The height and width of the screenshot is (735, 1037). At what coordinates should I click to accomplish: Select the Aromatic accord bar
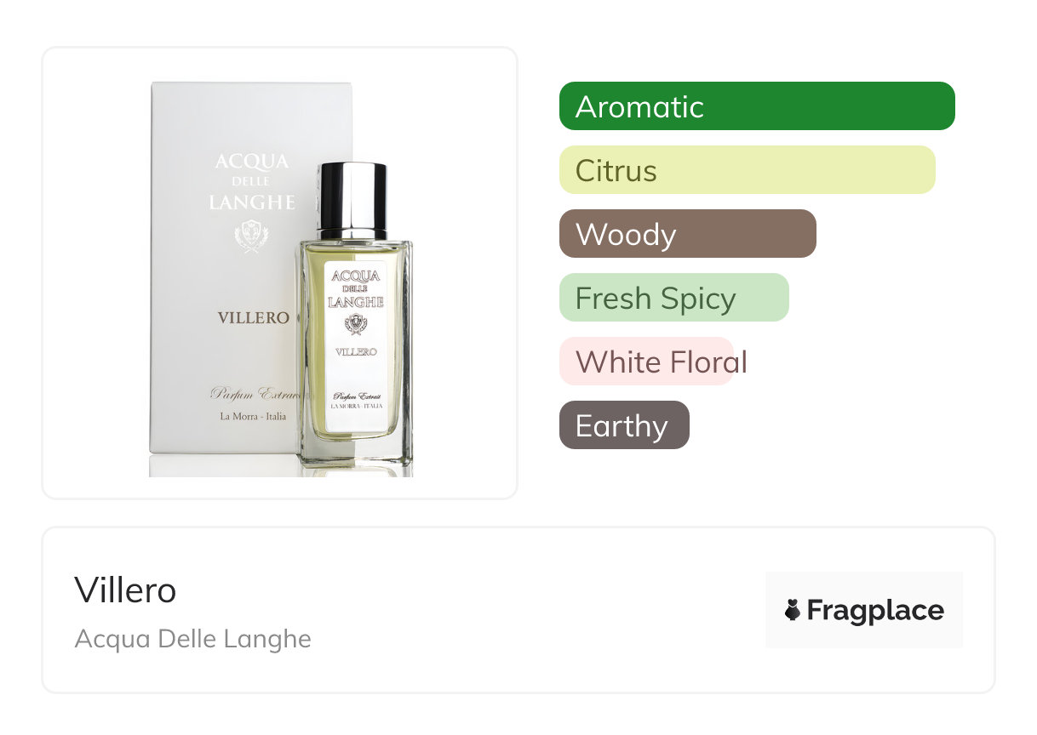[757, 106]
